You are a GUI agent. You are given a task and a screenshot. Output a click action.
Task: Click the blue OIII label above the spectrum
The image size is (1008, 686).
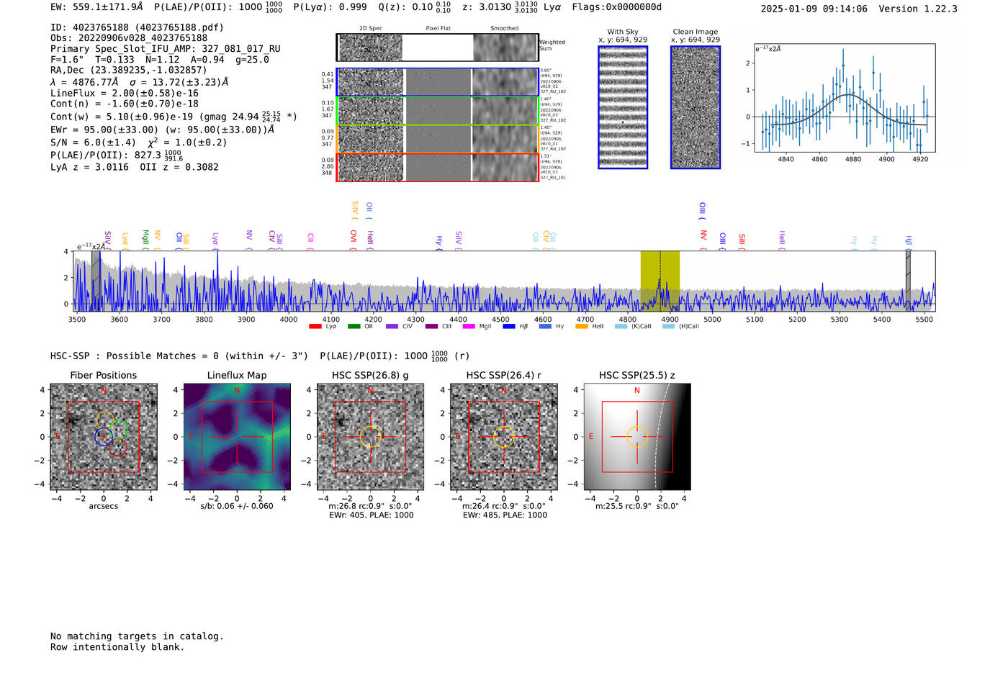point(703,209)
